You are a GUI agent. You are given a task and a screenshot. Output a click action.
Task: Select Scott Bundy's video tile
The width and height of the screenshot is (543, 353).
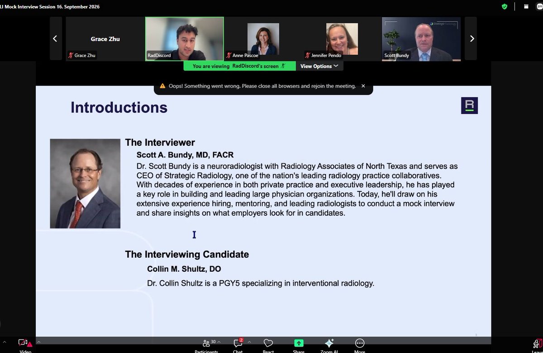[421, 38]
